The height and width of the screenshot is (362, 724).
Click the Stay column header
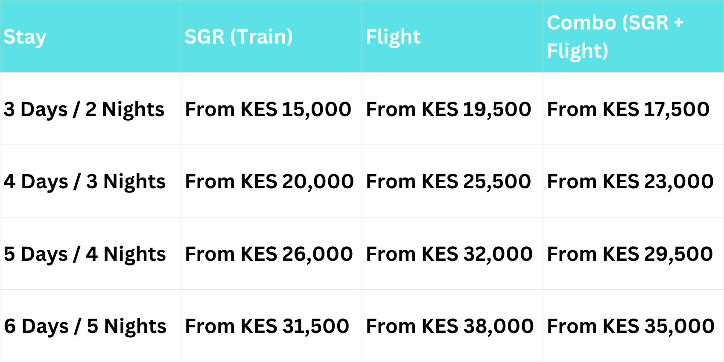25,37
